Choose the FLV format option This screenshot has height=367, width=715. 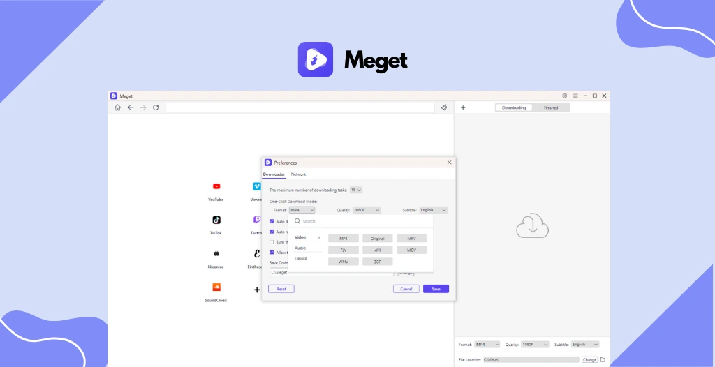tap(344, 250)
